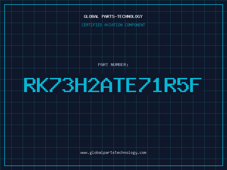
Task: Click the digit 5 in part number
Action: point(183,85)
